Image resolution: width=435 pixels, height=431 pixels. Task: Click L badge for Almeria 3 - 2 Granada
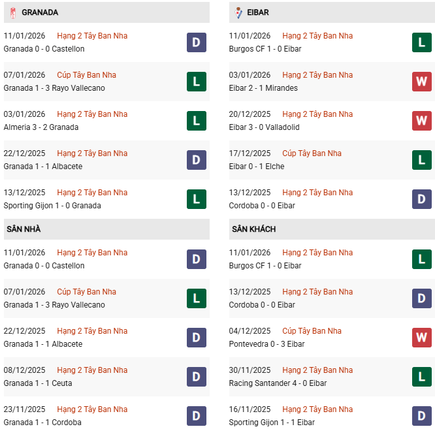coord(196,121)
